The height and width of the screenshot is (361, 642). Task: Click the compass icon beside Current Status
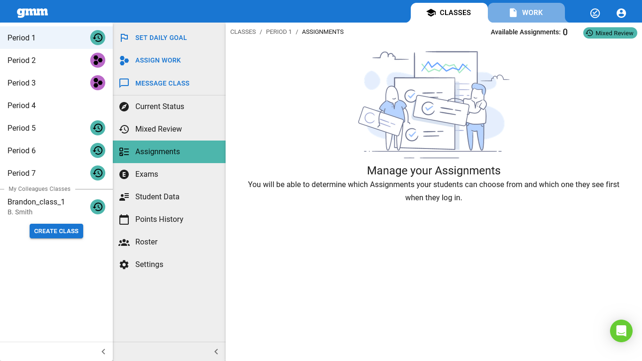(124, 106)
